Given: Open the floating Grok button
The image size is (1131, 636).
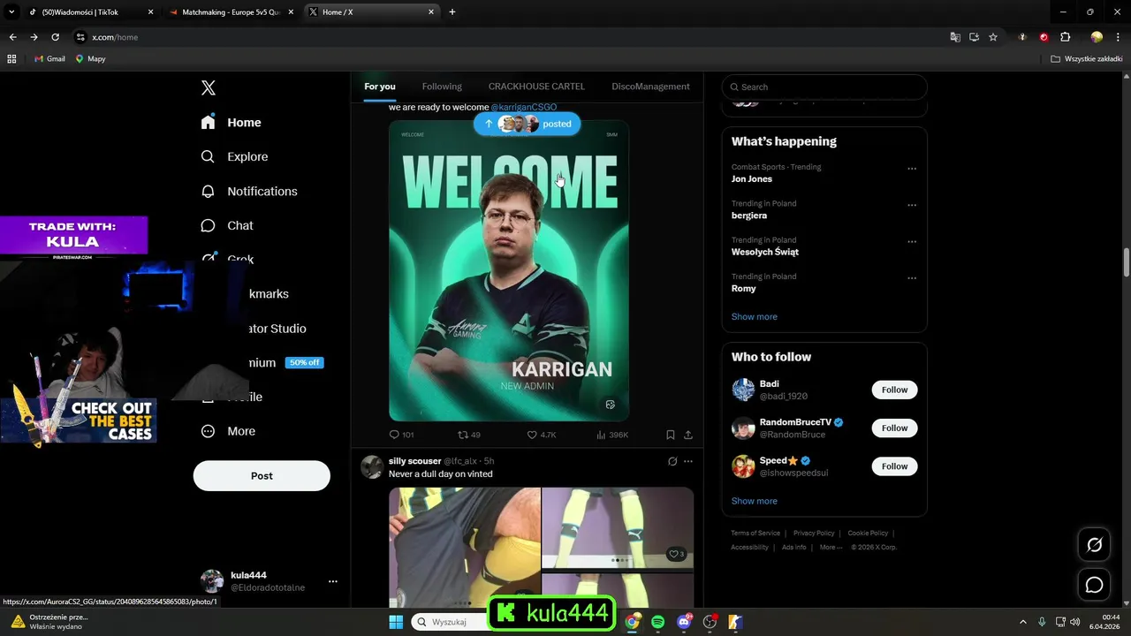Looking at the screenshot, I should tap(1094, 544).
